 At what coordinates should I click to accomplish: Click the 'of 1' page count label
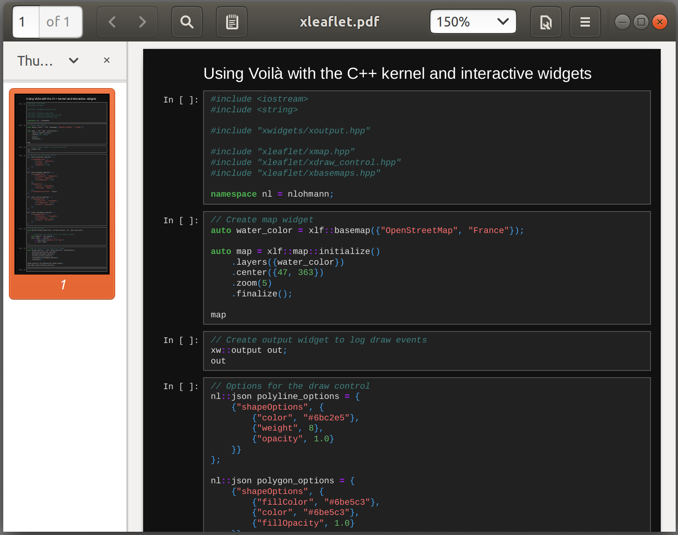pyautogui.click(x=58, y=22)
